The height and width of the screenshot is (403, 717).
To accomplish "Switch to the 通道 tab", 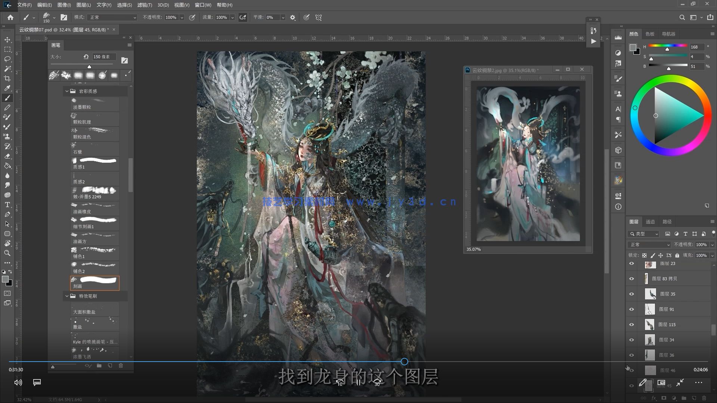I will 650,222.
